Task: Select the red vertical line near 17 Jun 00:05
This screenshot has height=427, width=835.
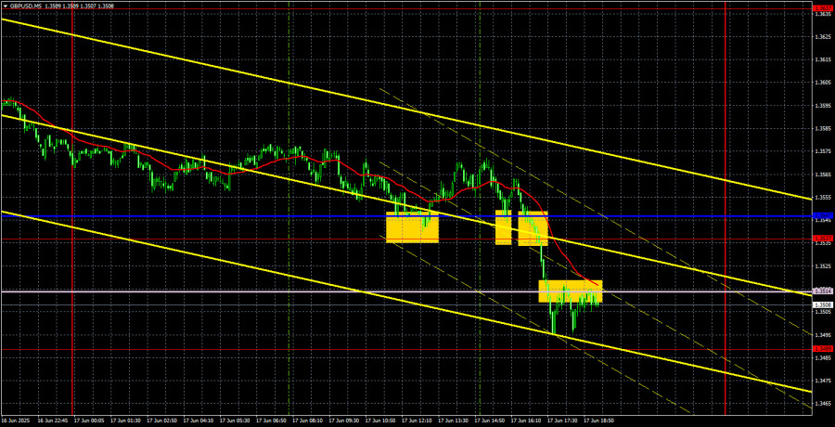Action: pos(71,208)
